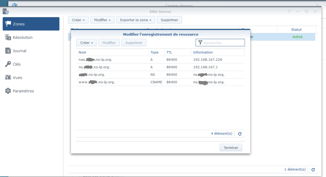Refresh the resource record list in dialog
Image resolution: width=326 pixels, height=177 pixels.
(x=240, y=134)
